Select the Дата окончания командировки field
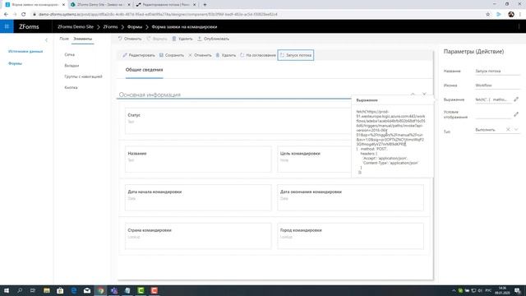This screenshot has width=526, height=296. click(350, 197)
